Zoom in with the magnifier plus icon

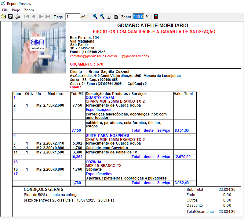coord(95,17)
